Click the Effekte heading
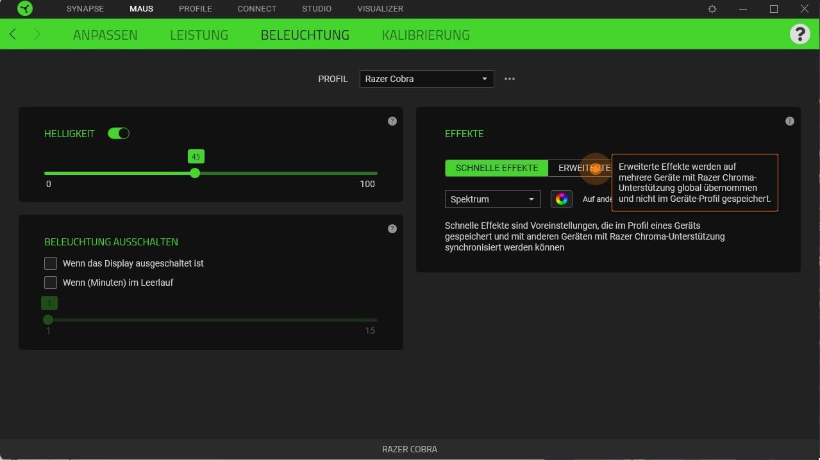820x460 pixels. click(x=464, y=133)
